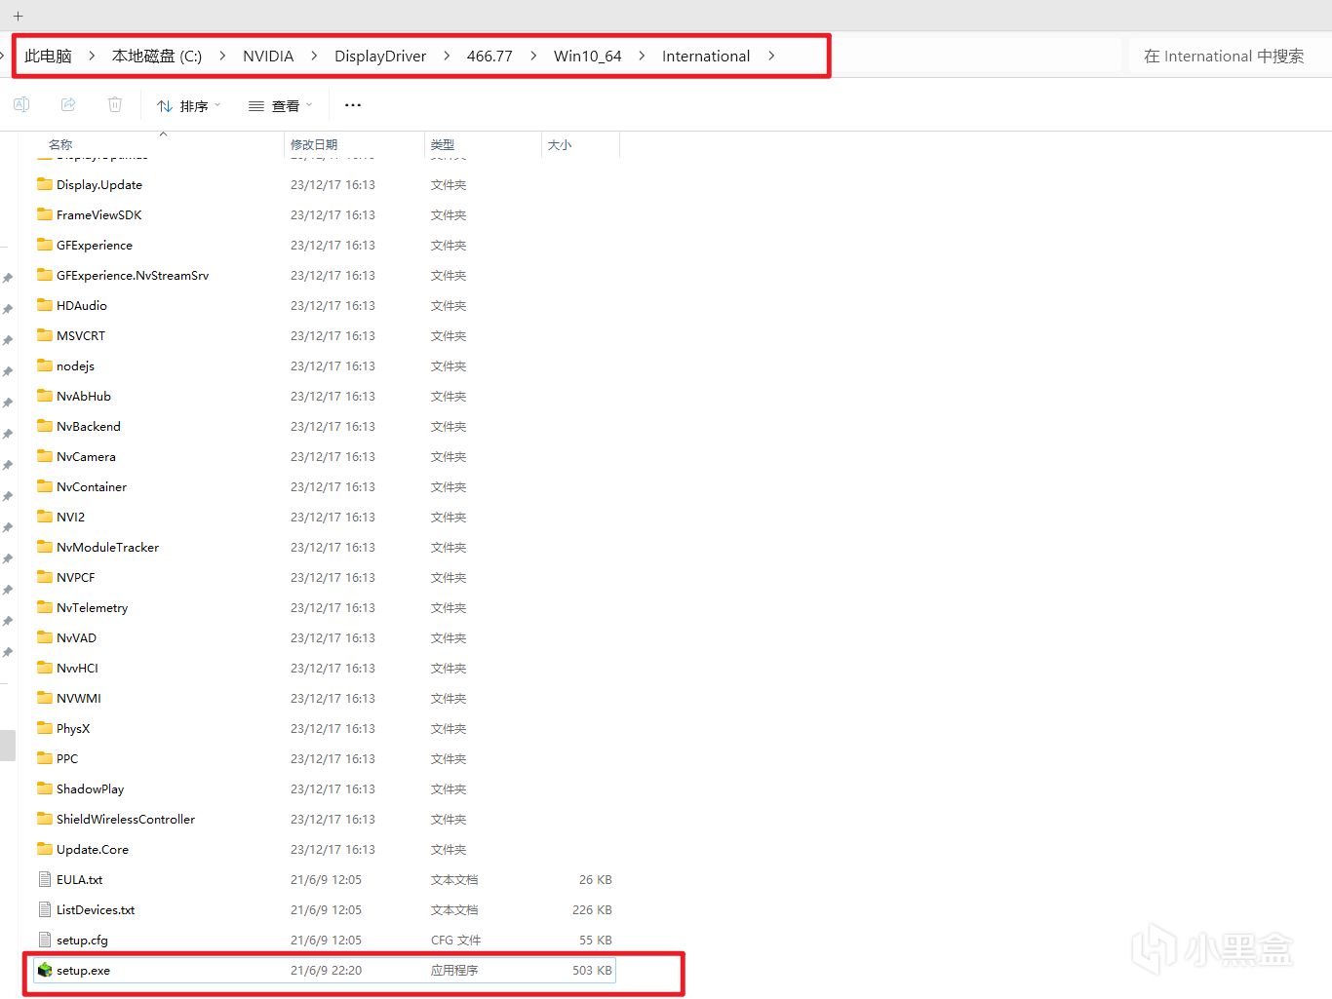Select the NvVAD folder name
Viewport: 1332px width, 999px height.
[76, 637]
